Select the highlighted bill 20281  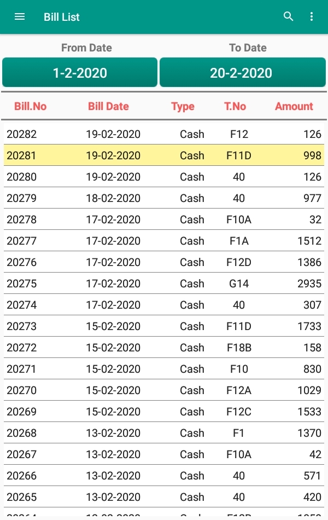coord(164,155)
